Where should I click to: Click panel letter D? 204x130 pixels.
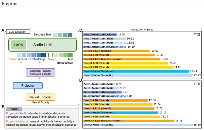click(x=81, y=80)
